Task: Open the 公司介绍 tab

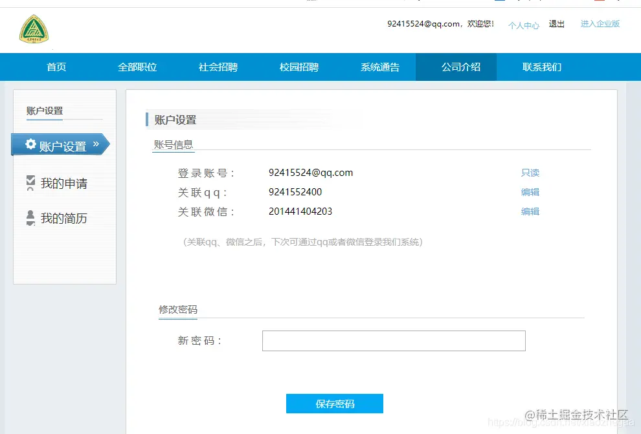Action: coord(457,67)
